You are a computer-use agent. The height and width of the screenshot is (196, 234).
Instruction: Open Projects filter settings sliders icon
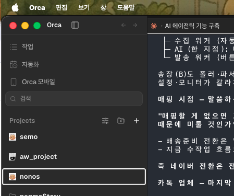pos(105,121)
